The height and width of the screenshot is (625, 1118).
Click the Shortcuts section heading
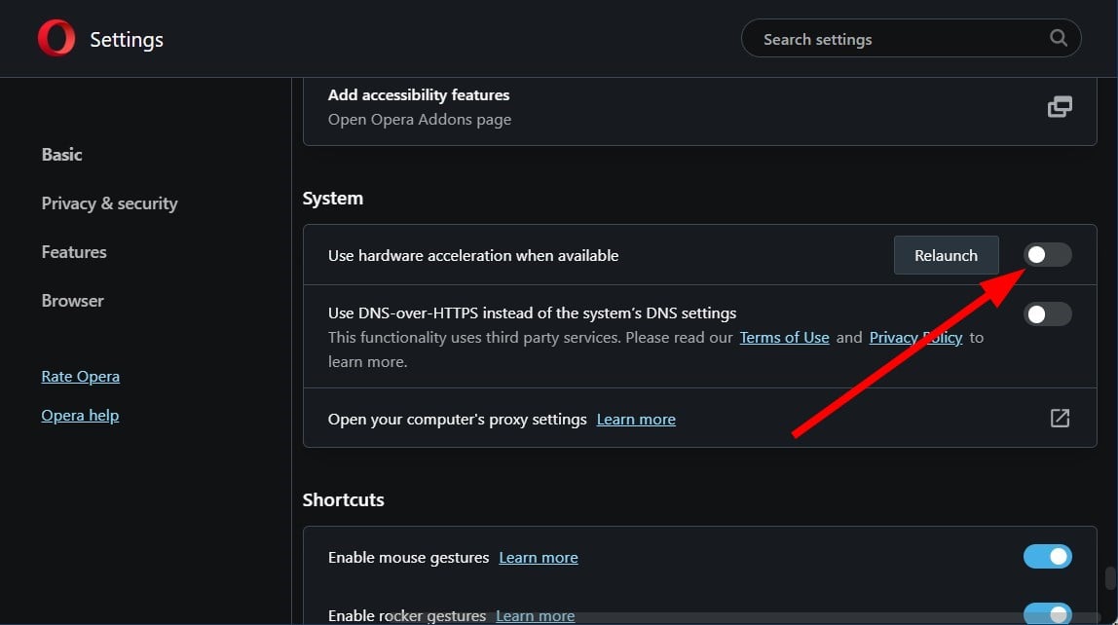click(343, 500)
